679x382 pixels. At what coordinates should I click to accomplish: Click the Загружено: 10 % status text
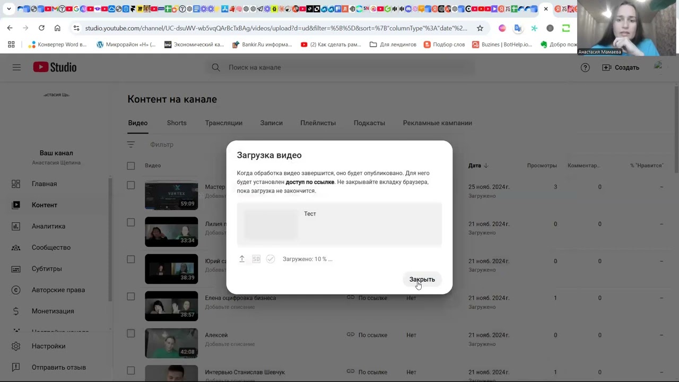308,259
